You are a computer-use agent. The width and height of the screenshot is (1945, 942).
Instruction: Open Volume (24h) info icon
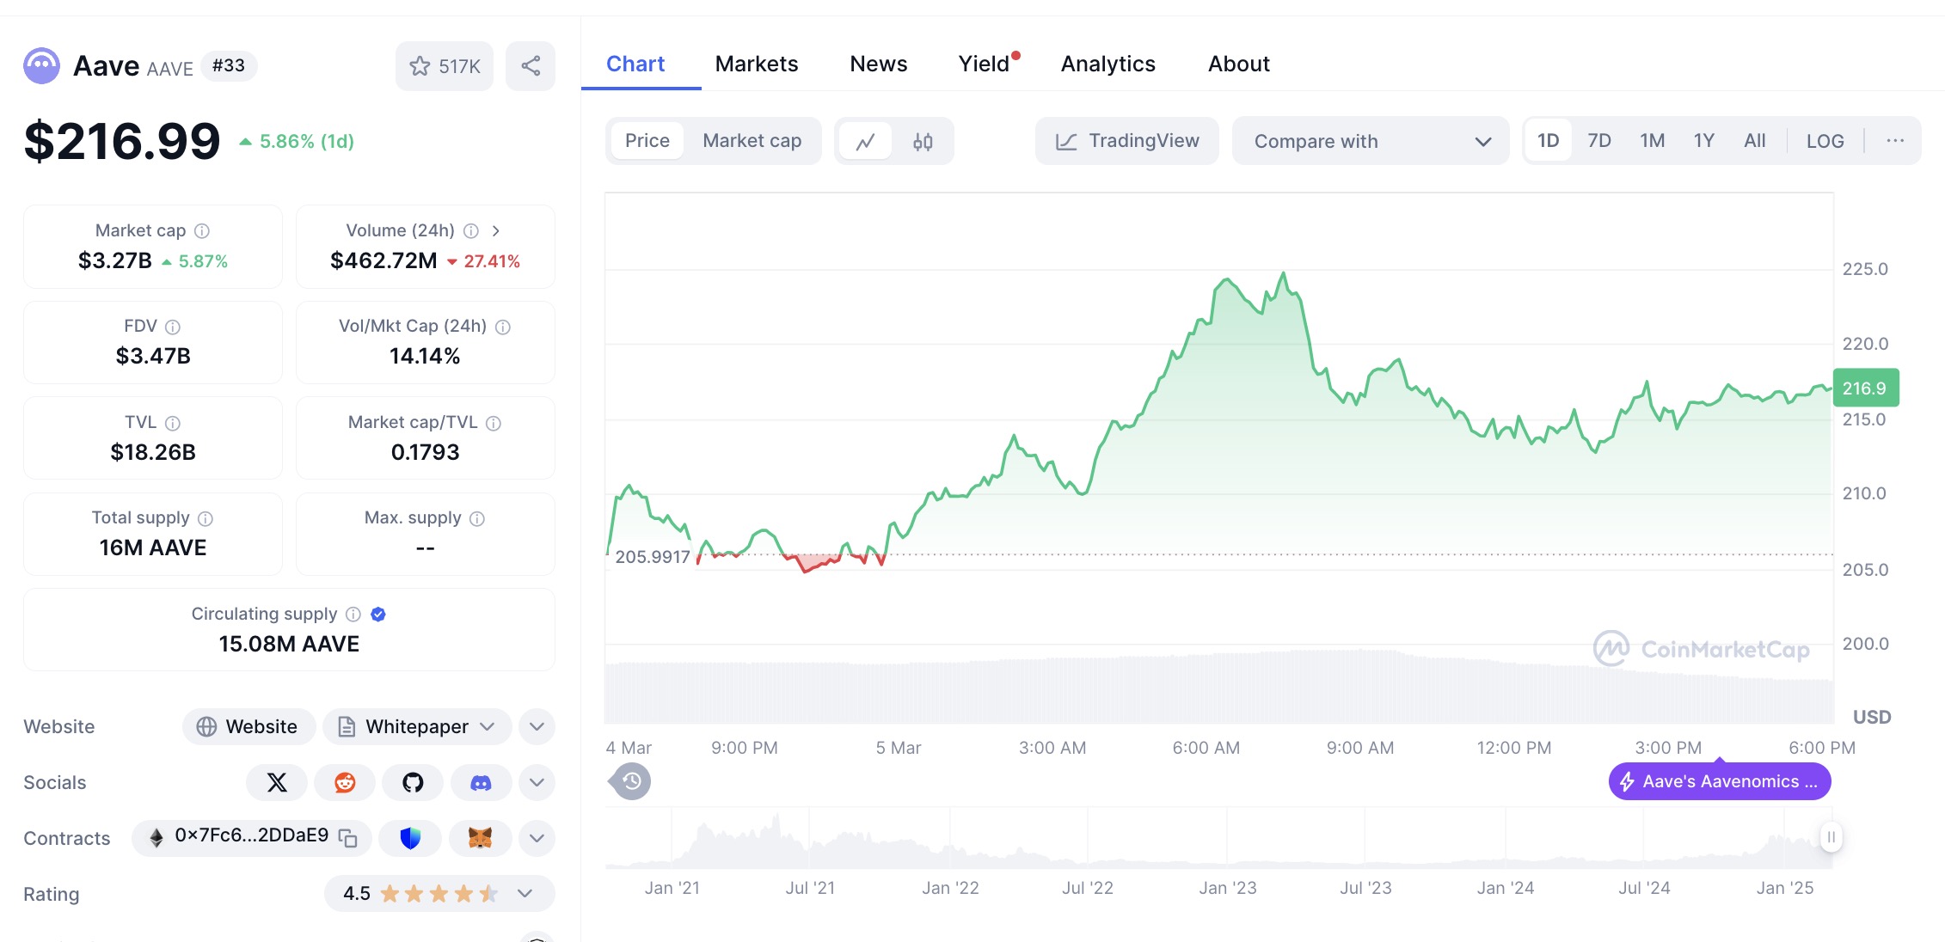click(x=471, y=231)
